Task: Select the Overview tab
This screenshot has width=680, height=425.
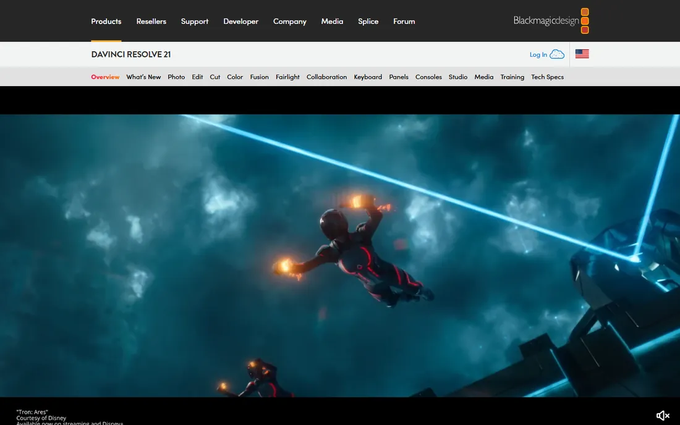Action: 105,77
